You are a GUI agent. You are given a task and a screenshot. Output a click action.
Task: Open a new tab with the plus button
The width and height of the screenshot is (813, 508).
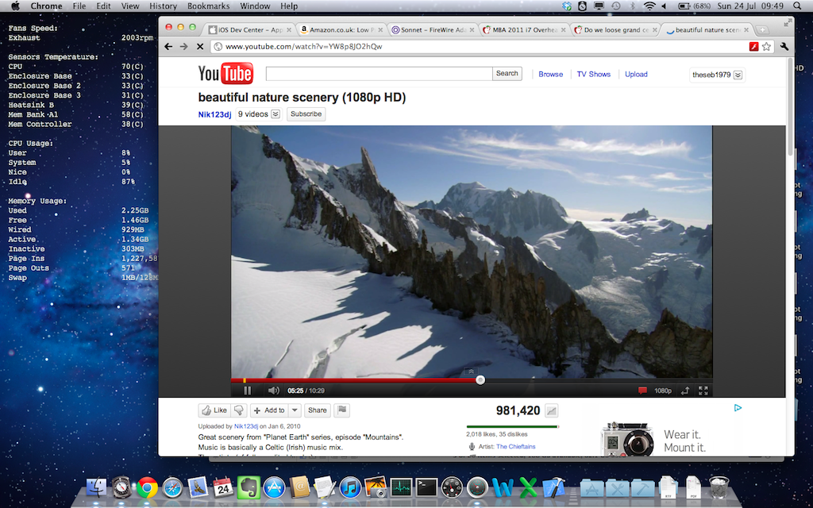click(762, 30)
